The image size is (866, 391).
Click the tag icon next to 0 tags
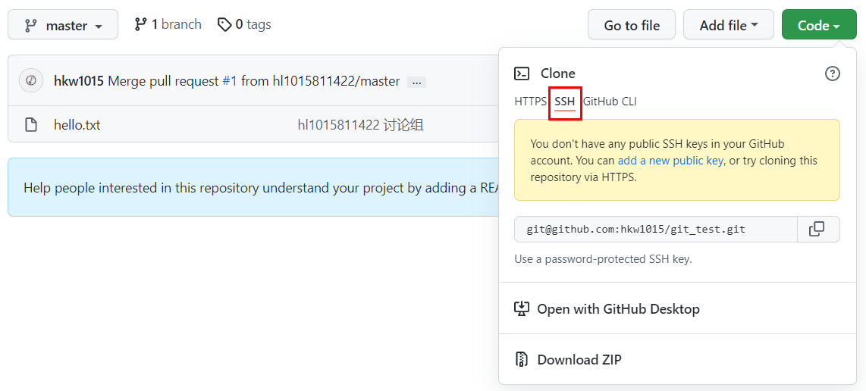tap(224, 25)
